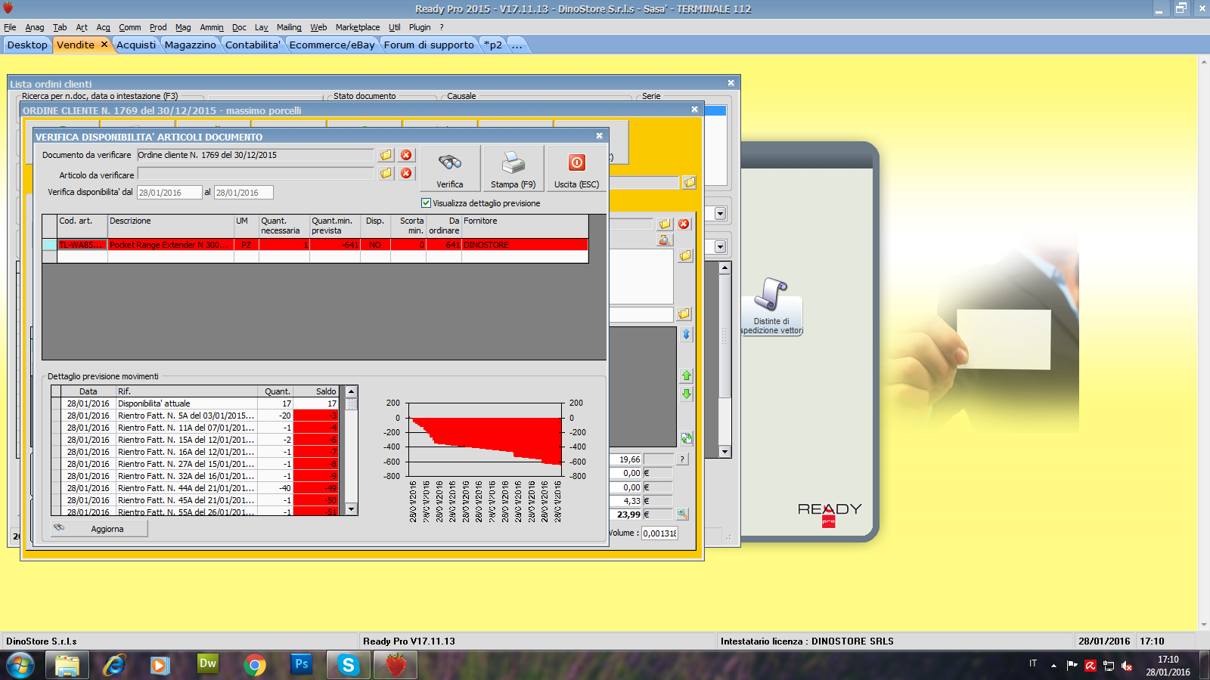Switch to the Contabilita' tab

(253, 45)
